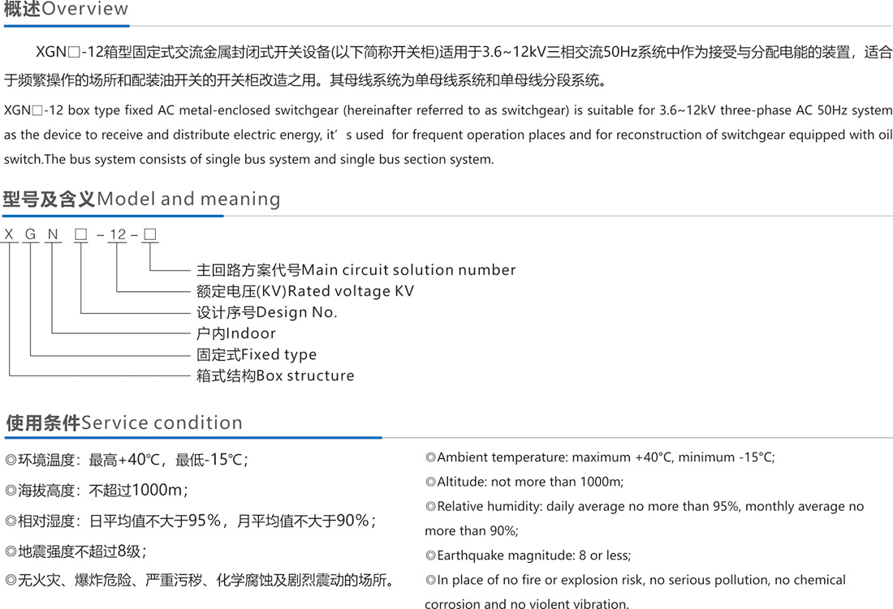The image size is (893, 609).
Task: Select the Main circuit solution number label
Action: (356, 270)
